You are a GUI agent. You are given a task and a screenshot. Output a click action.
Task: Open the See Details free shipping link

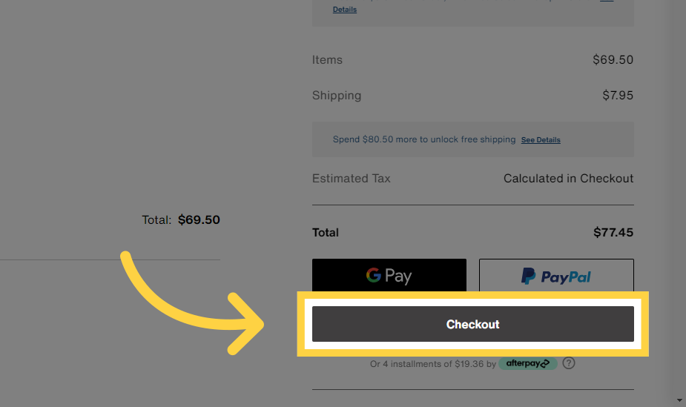(x=541, y=140)
